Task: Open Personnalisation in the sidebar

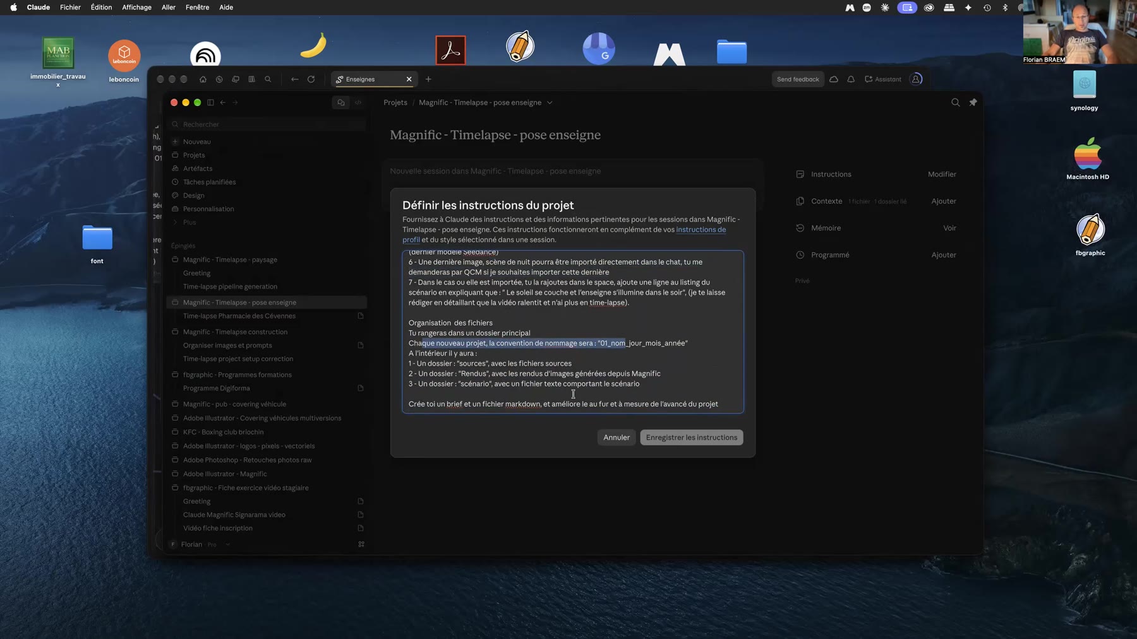Action: pos(208,209)
